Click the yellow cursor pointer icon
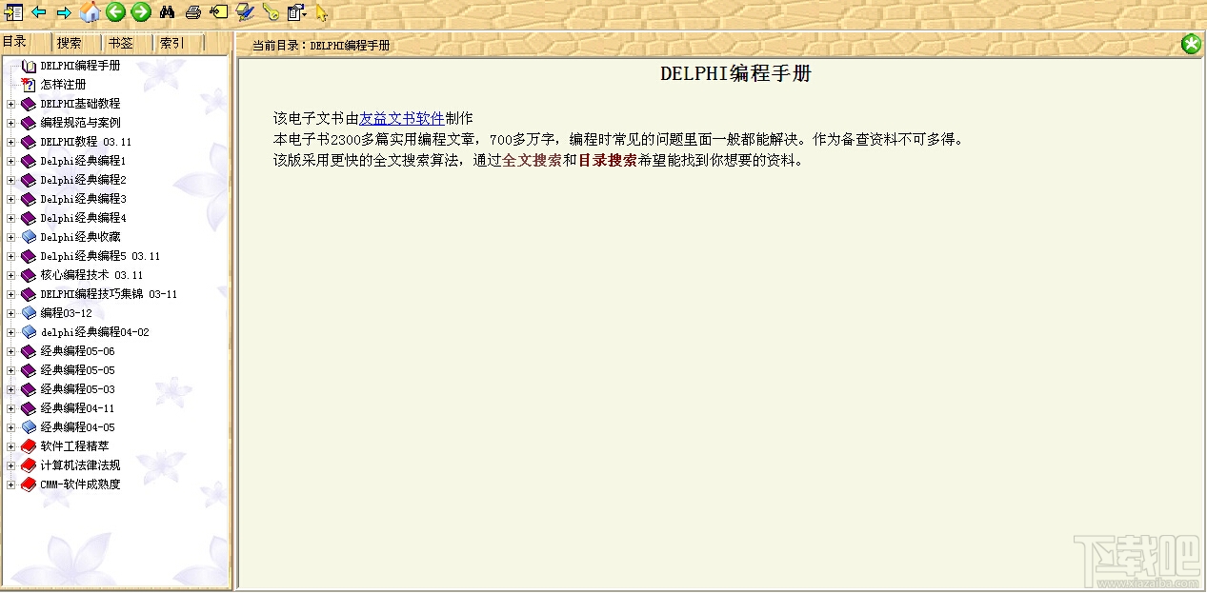Screen dimensions: 1207x593 coord(322,13)
